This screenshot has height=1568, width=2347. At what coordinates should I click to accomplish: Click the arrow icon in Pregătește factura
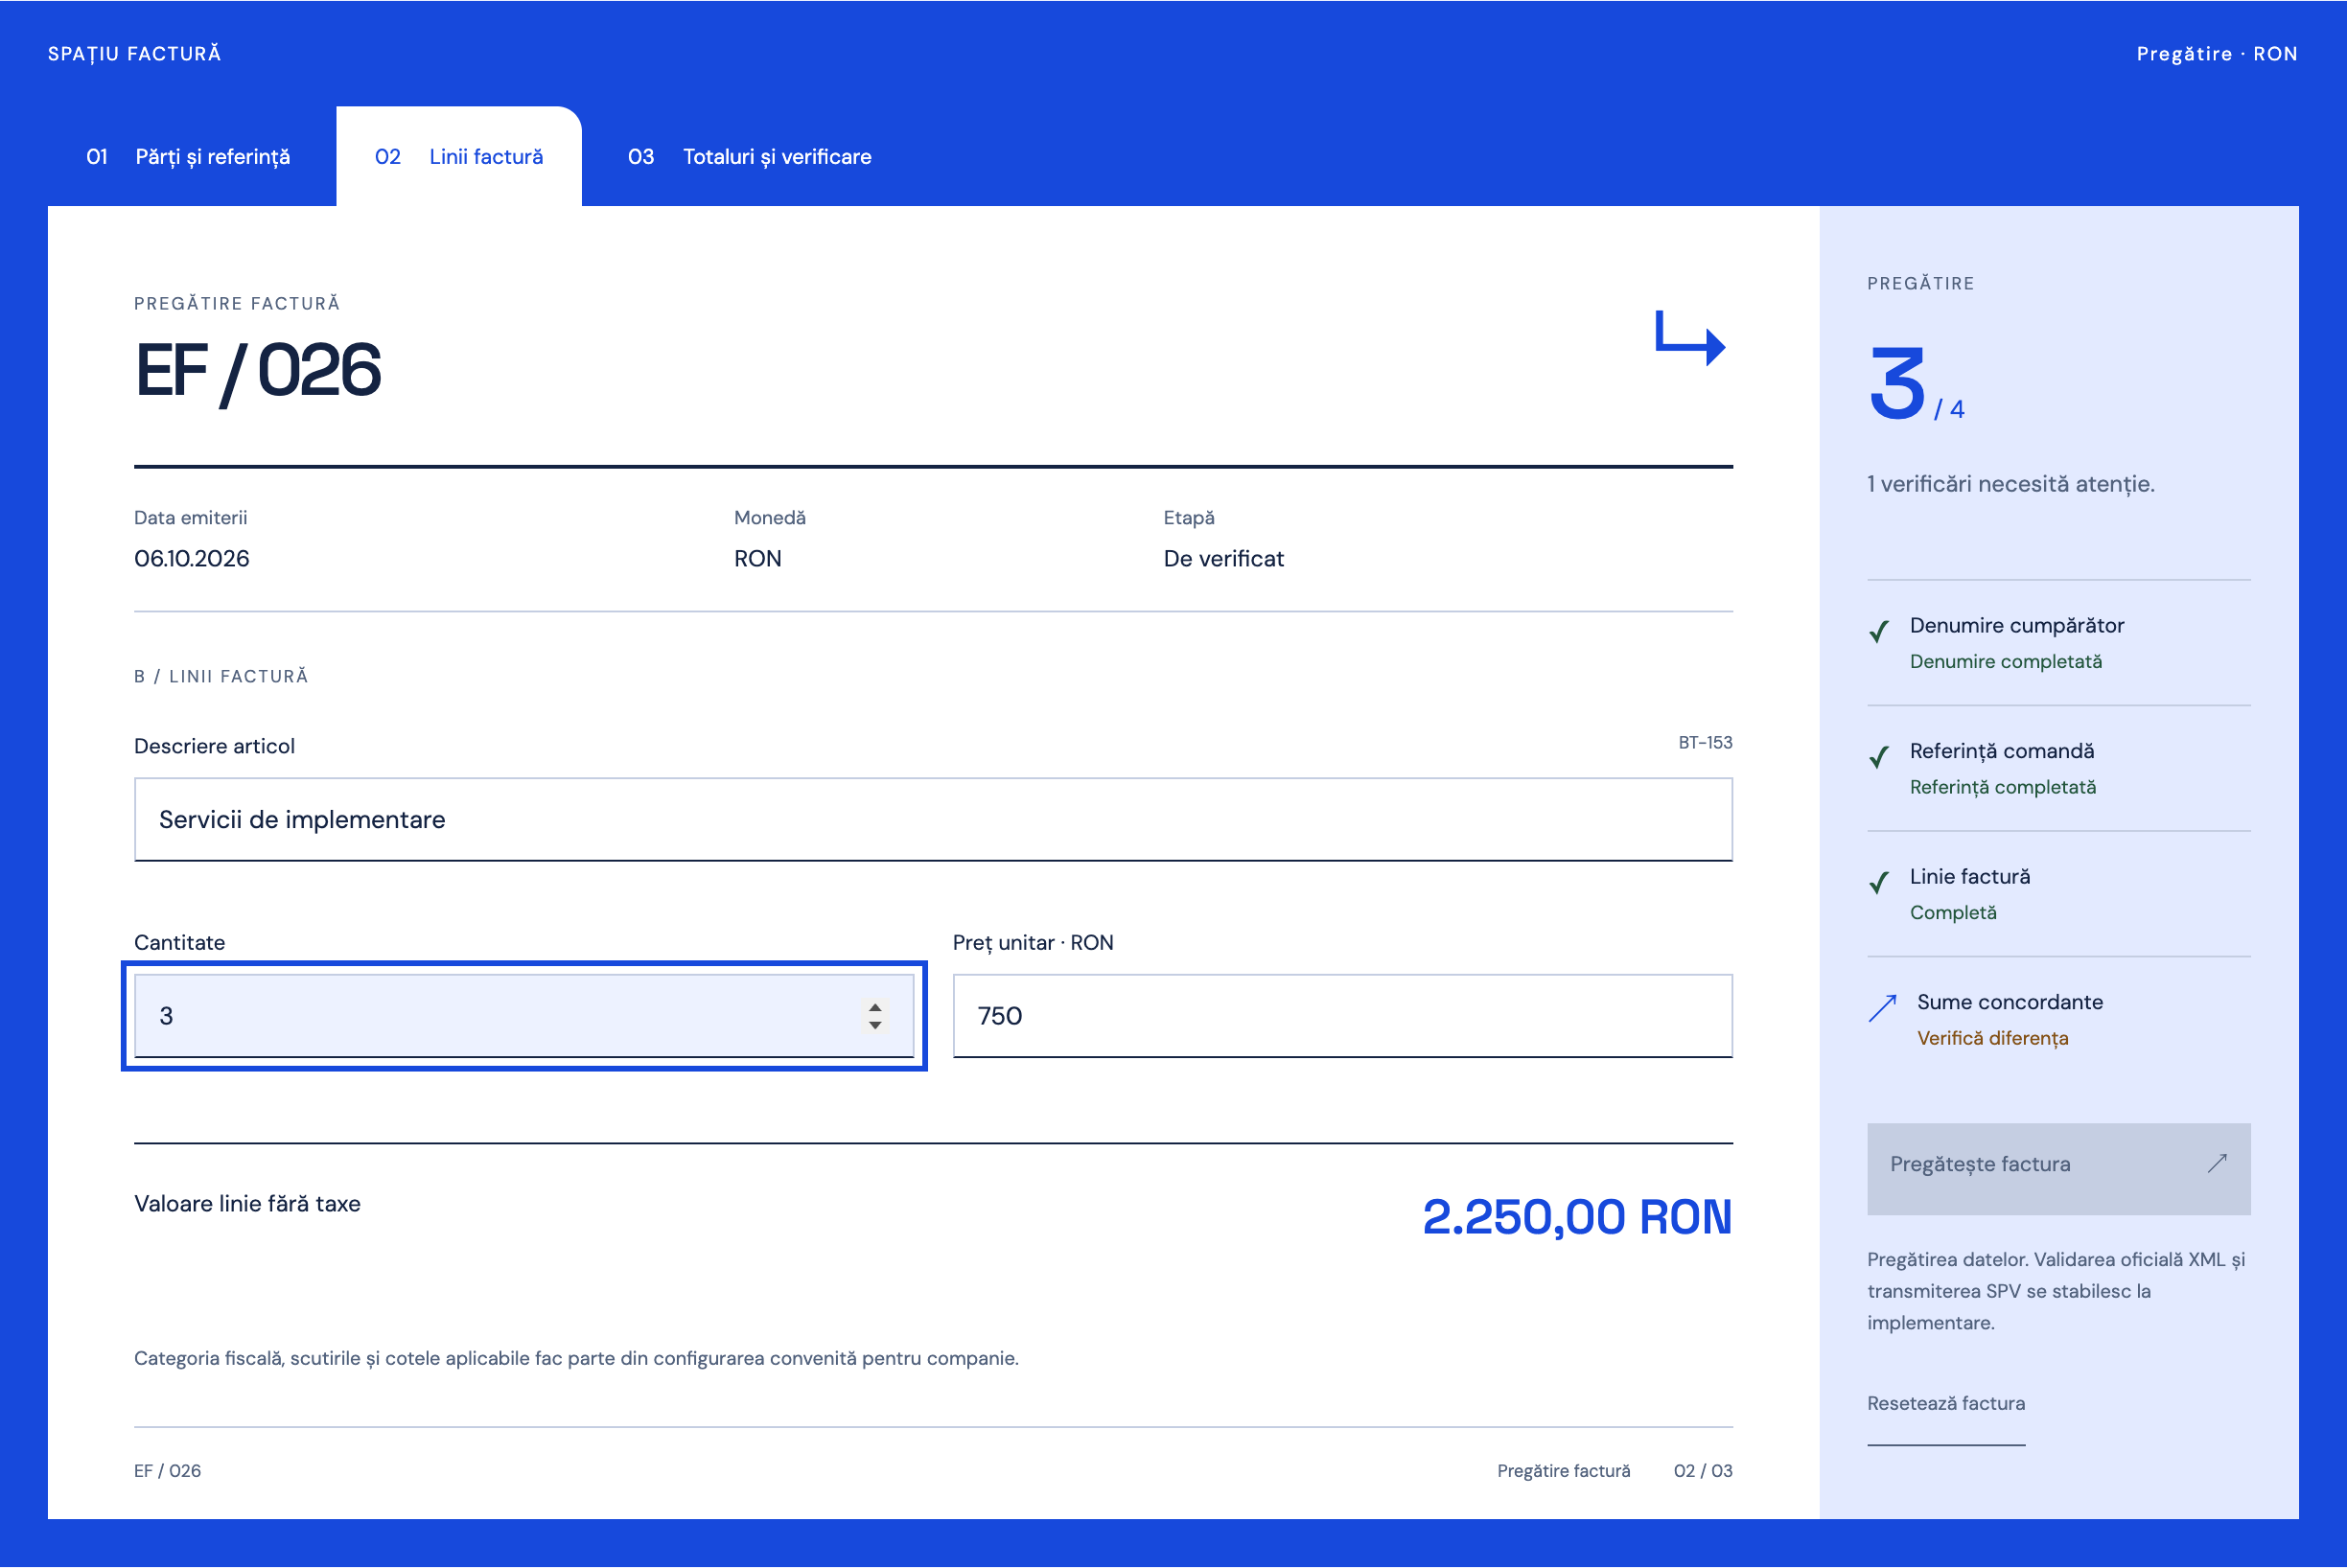coord(2217,1163)
